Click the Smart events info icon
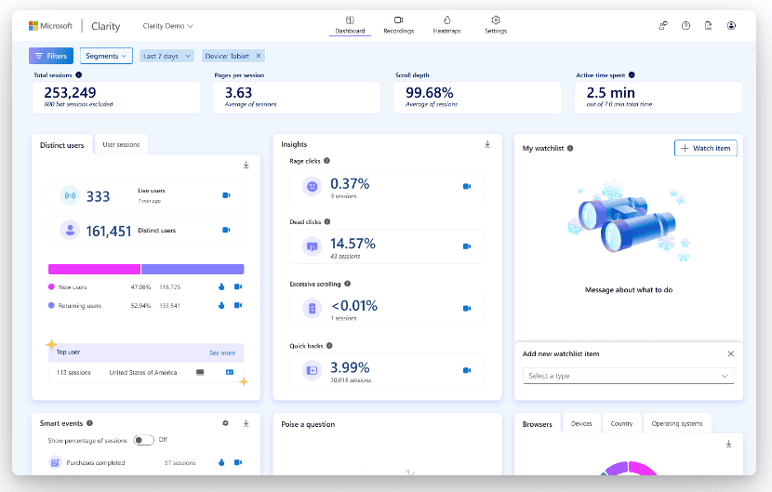The width and height of the screenshot is (772, 492). (89, 423)
